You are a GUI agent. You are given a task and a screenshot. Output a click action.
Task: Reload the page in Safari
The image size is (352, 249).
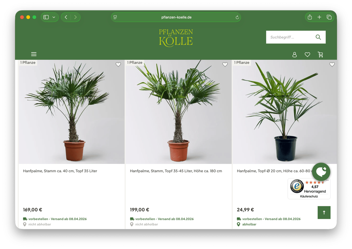237,17
